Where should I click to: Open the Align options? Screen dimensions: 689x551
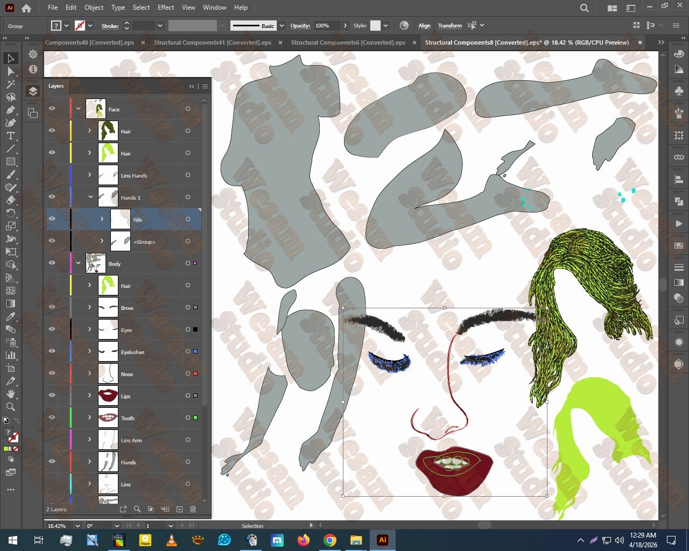tap(425, 26)
